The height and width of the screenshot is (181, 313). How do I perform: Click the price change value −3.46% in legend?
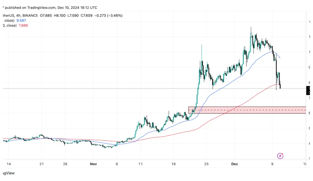(114, 15)
